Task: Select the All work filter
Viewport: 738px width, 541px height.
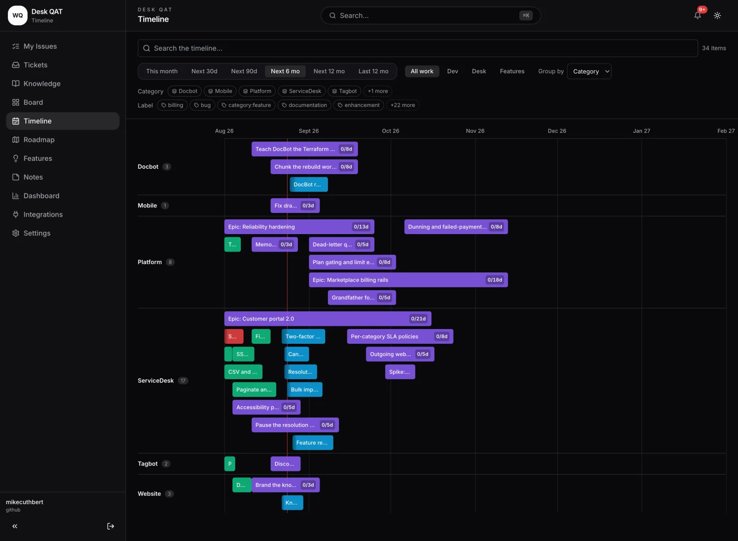Action: [x=422, y=71]
